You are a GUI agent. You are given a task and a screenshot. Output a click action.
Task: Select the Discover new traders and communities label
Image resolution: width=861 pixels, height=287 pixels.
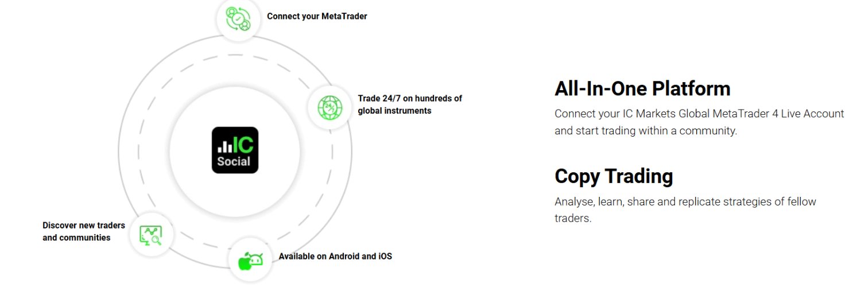[76, 231]
